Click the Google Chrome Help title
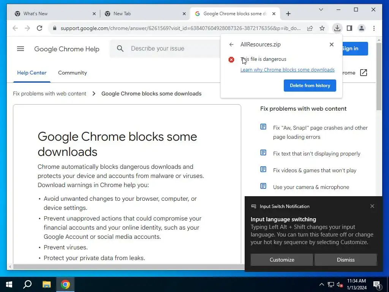 pos(67,49)
